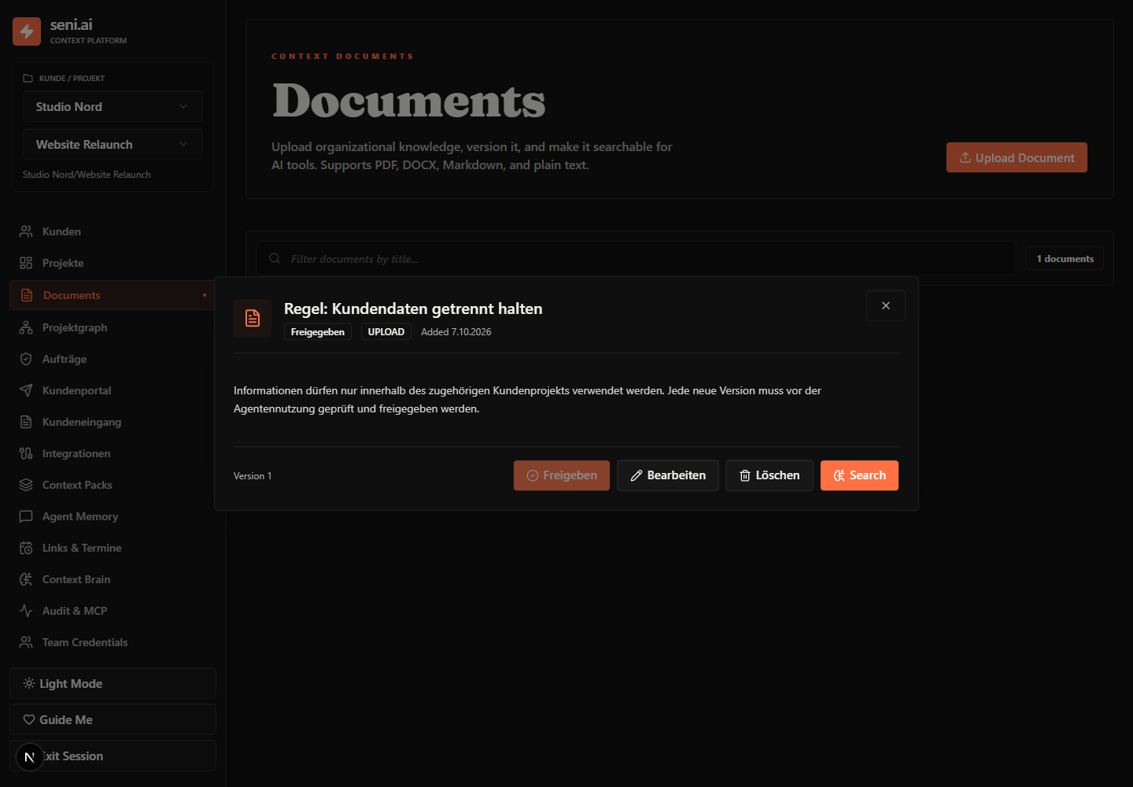The height and width of the screenshot is (787, 1133).
Task: Click the Integrationen icon in sidebar
Action: [26, 453]
